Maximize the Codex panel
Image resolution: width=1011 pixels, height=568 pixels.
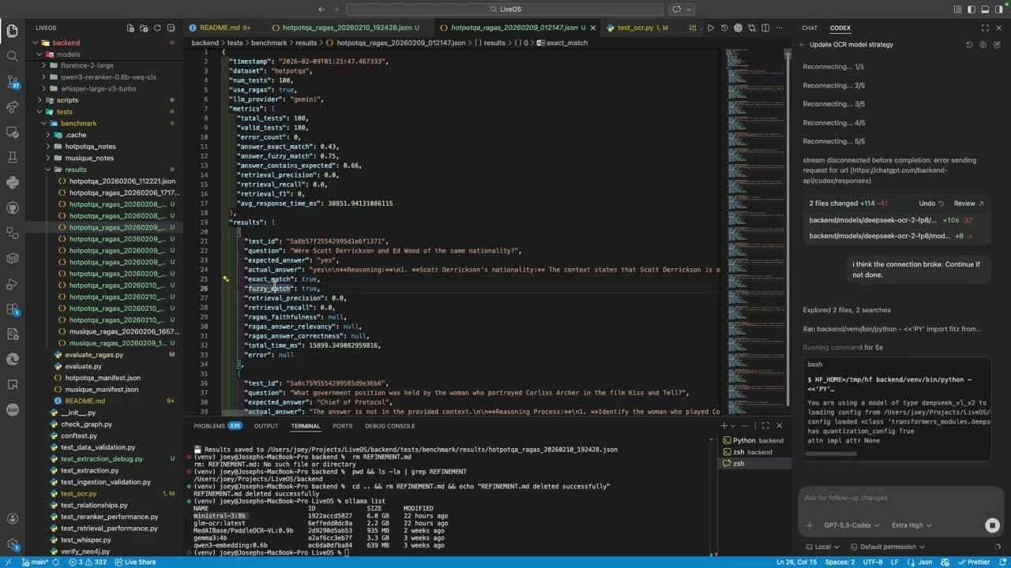985,28
